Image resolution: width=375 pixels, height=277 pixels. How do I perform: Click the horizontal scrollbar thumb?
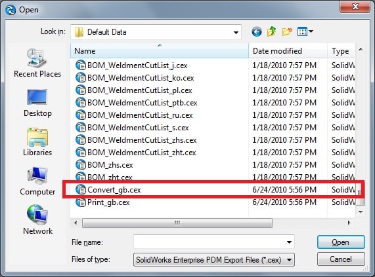coord(177,223)
